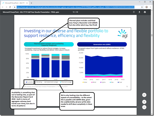The width and height of the screenshot is (154, 116).
Task: Click the Derating legend entry
Action: coord(39,82)
